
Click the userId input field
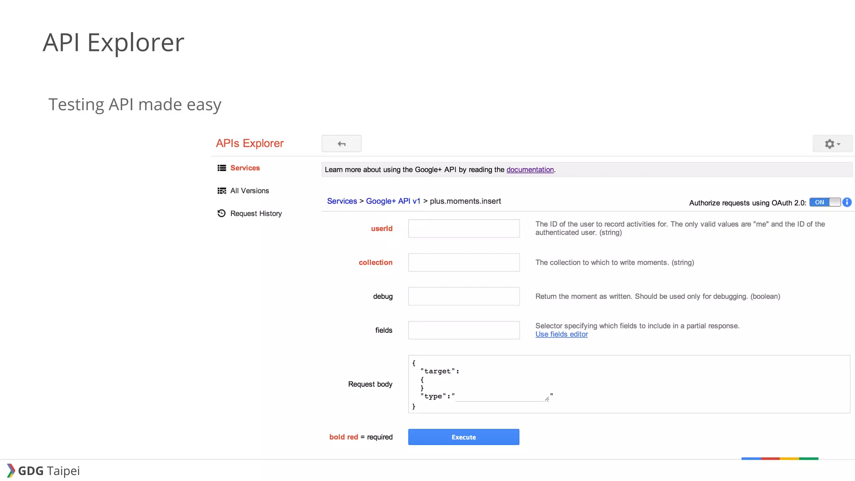pyautogui.click(x=464, y=228)
